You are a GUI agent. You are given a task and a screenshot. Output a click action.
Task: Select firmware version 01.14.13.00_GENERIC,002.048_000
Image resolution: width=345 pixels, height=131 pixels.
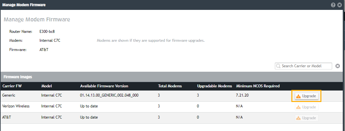[109, 95]
